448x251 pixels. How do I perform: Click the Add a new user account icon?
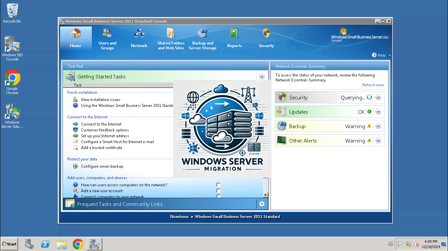[x=75, y=191]
